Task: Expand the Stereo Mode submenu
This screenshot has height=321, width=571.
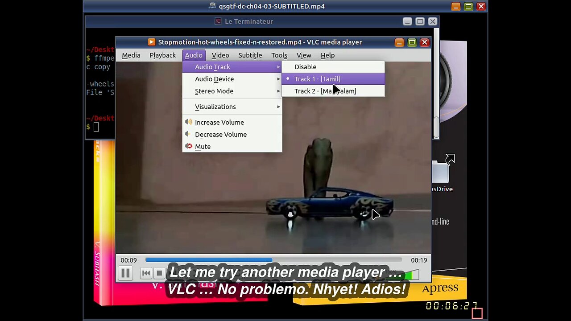Action: pyautogui.click(x=232, y=91)
